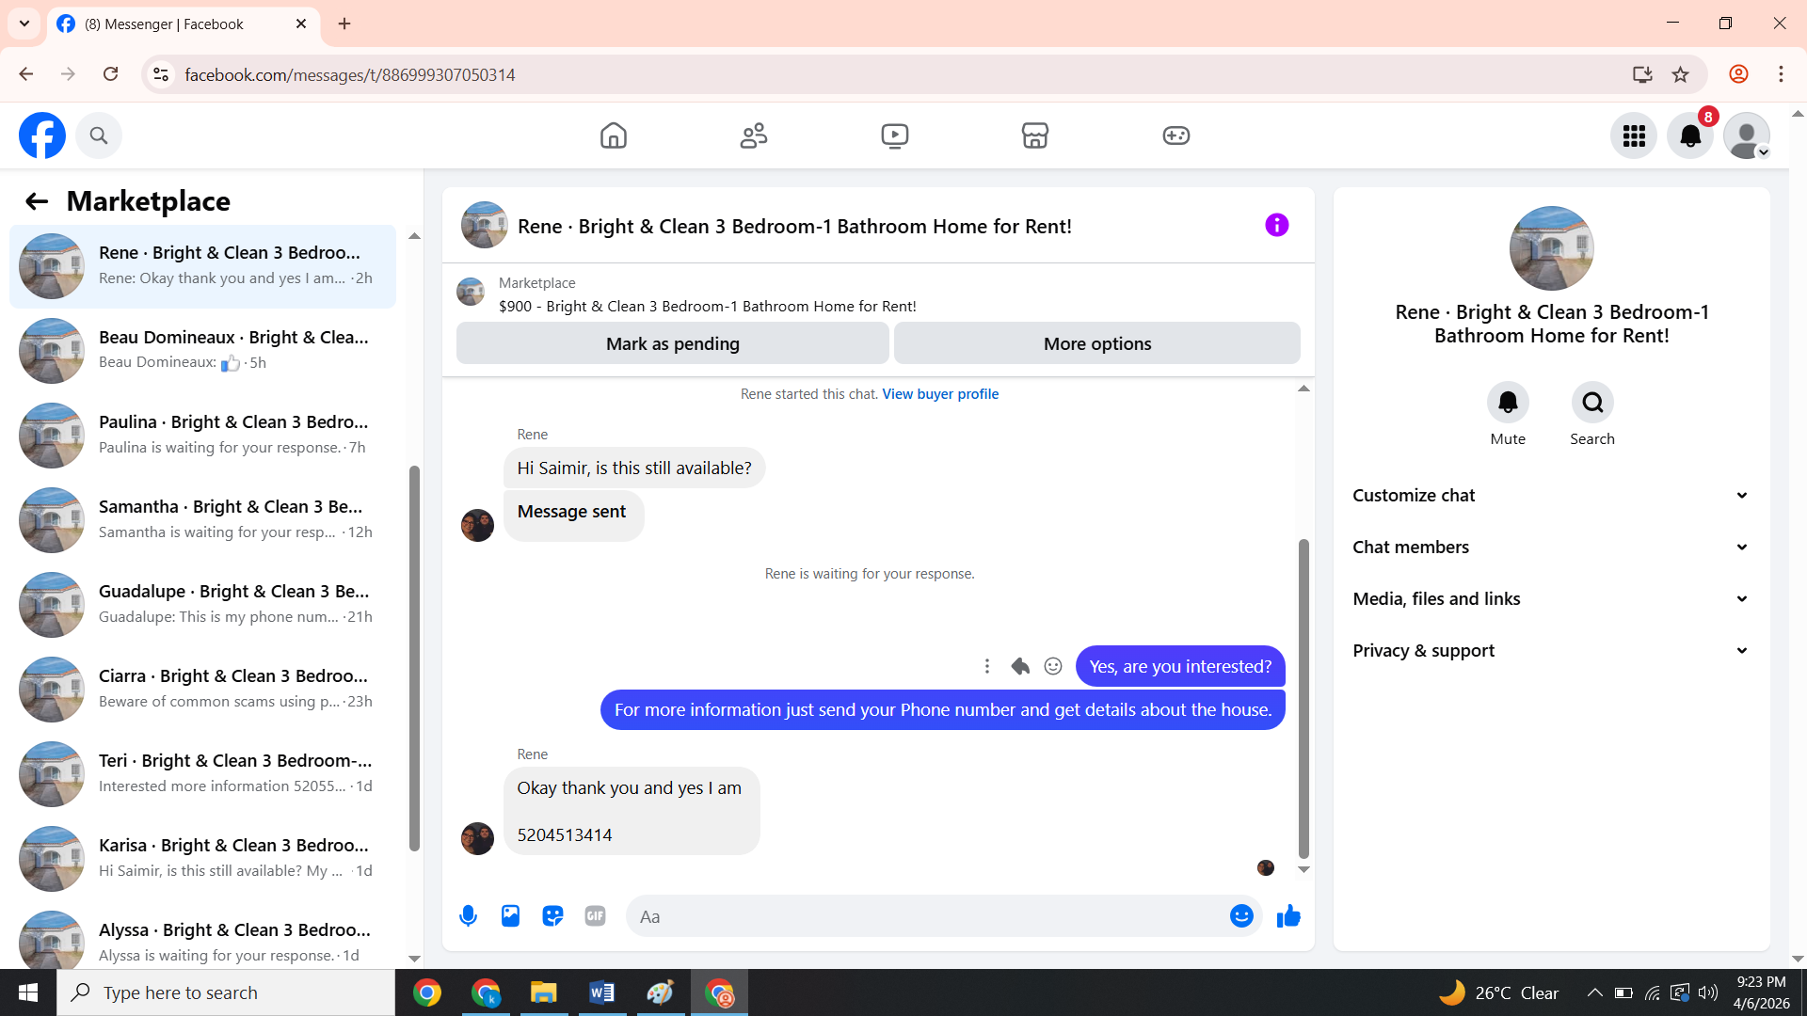Screen dimensions: 1807x1016
Task: Open the View buyer profile link
Action: pos(939,394)
